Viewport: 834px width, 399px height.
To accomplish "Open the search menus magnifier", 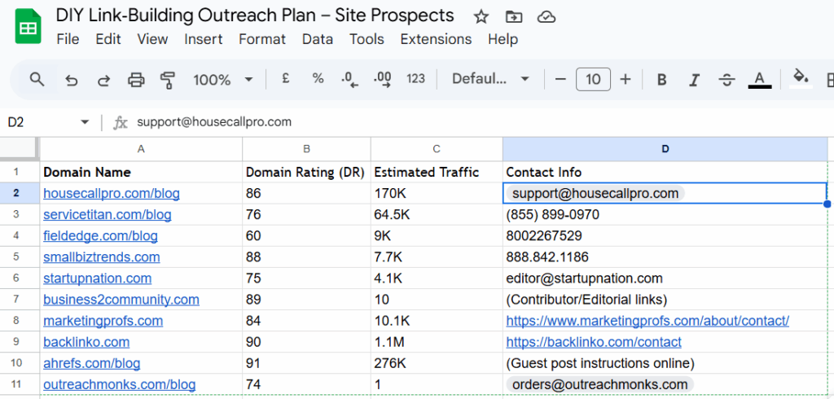I will coord(37,80).
